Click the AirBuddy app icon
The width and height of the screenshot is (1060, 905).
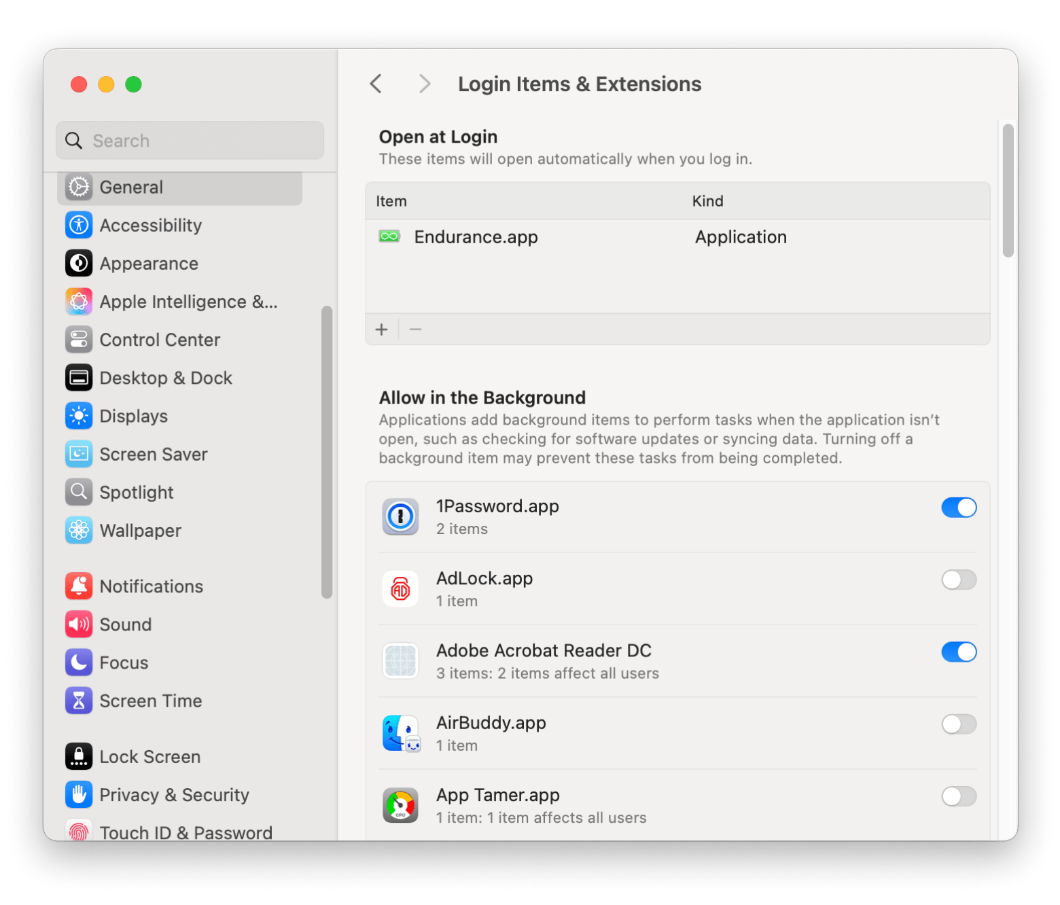[400, 733]
